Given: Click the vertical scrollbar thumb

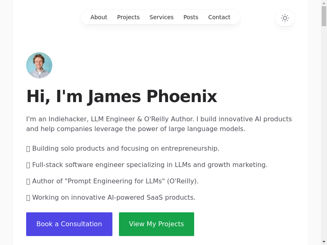Looking at the screenshot, I should [x=324, y=16].
